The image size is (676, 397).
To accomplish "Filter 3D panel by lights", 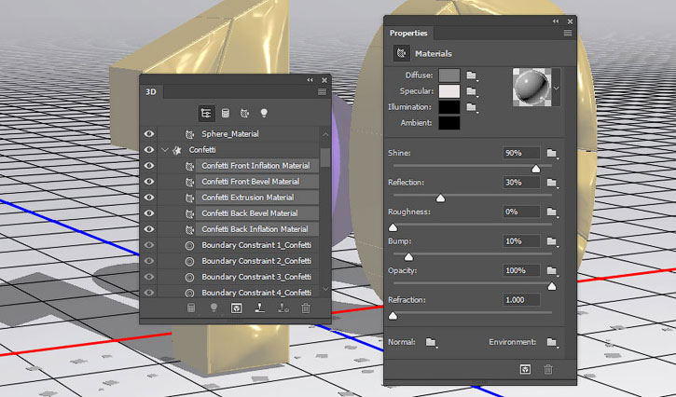I will 264,114.
